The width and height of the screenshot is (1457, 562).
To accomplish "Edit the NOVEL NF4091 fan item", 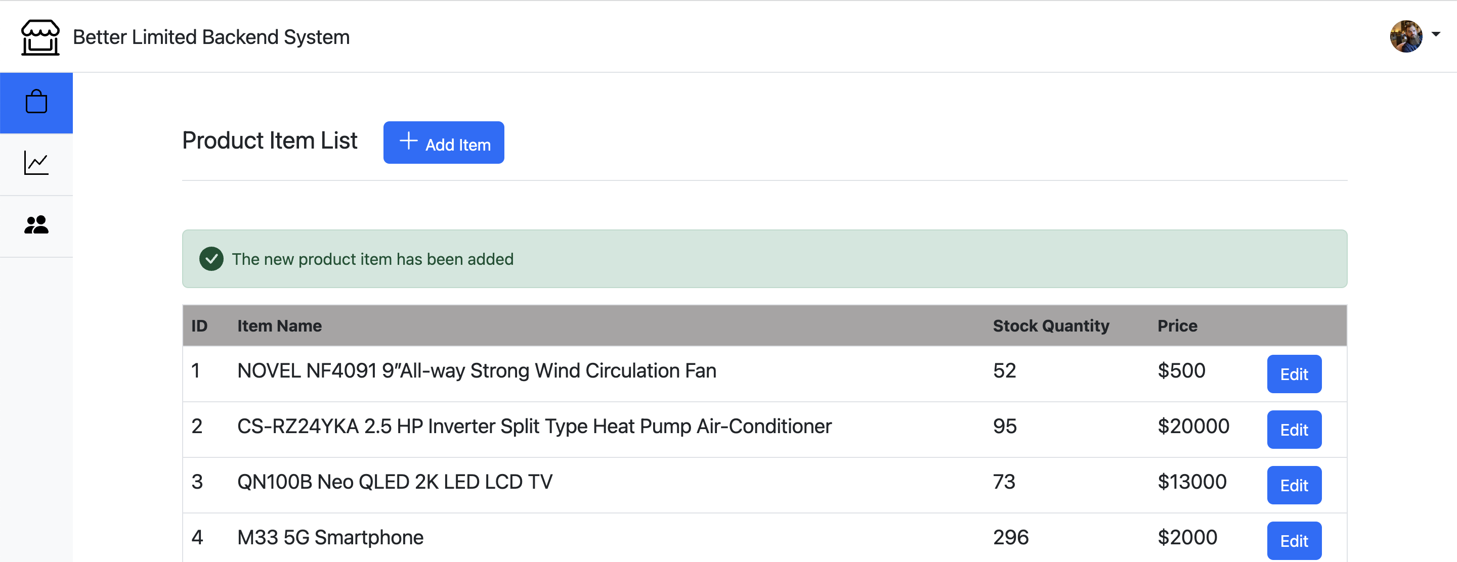I will 1294,374.
